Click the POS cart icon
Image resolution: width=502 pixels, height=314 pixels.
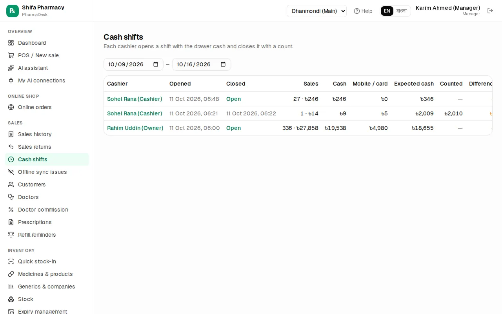point(11,55)
